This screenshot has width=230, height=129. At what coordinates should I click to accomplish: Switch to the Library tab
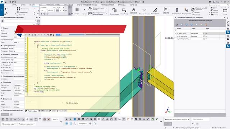(x=52, y=111)
